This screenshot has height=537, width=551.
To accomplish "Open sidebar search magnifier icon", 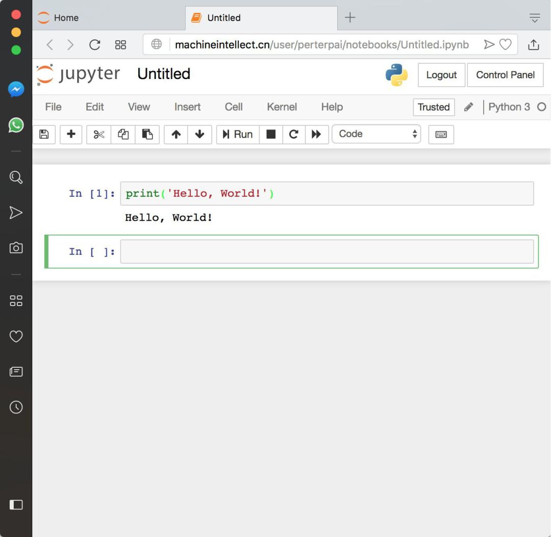I will point(16,177).
